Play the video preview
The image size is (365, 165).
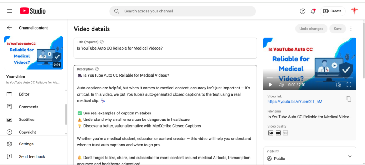click(270, 85)
